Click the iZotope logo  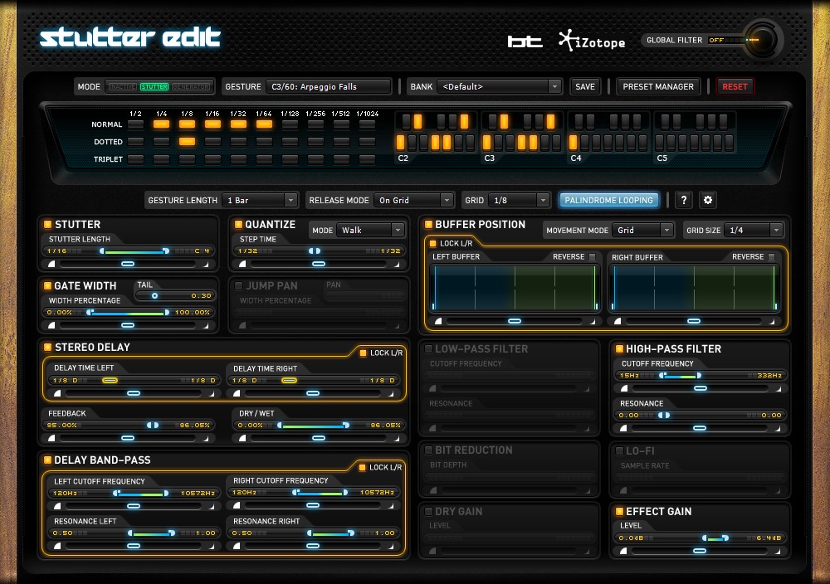tap(592, 41)
